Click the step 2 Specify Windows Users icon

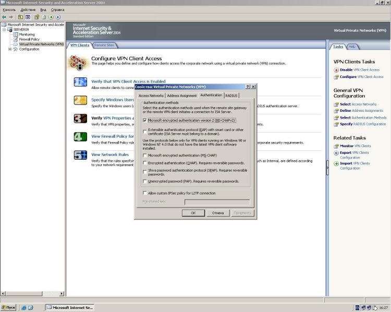click(80, 100)
